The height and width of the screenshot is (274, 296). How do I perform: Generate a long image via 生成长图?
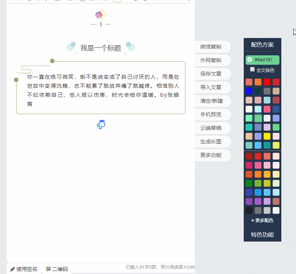(x=211, y=142)
